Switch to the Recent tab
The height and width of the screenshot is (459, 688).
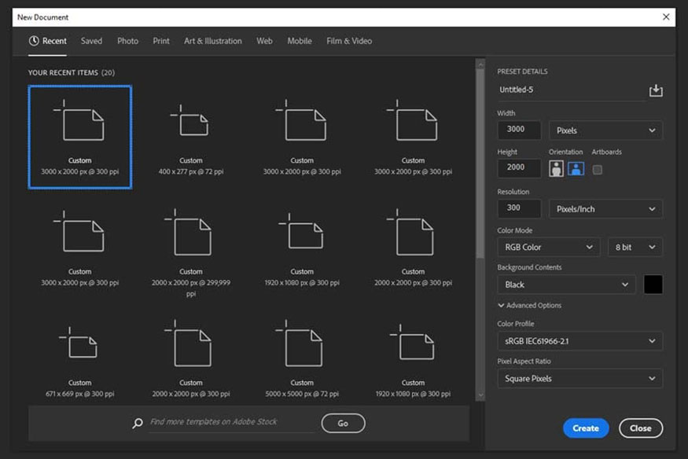[47, 41]
